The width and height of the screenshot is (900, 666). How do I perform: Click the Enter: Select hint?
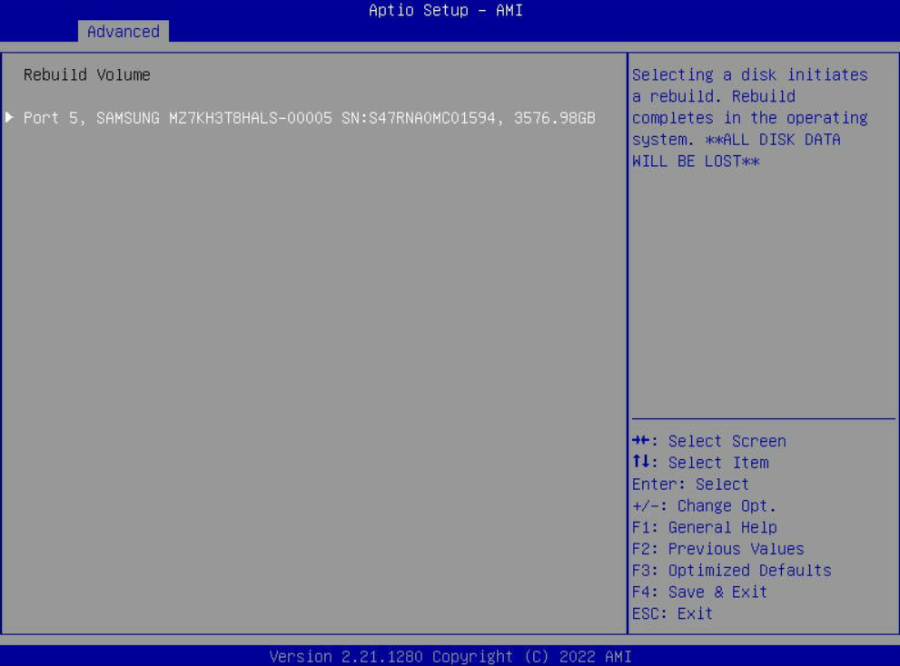[x=690, y=485]
